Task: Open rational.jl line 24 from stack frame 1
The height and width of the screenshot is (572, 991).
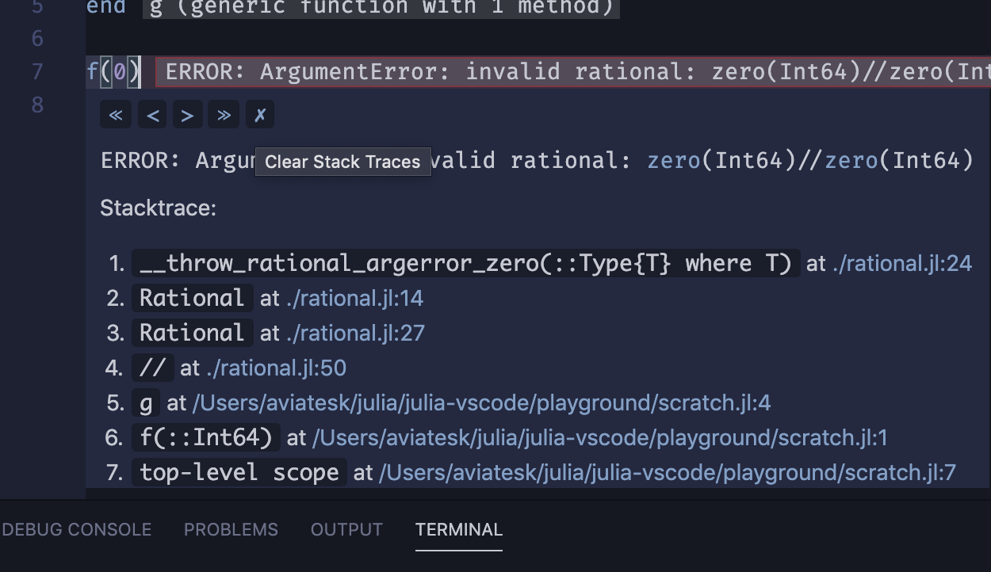Action: (902, 262)
